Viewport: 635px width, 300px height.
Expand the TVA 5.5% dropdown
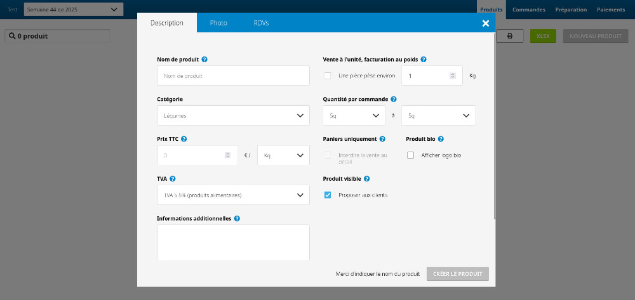pos(233,195)
